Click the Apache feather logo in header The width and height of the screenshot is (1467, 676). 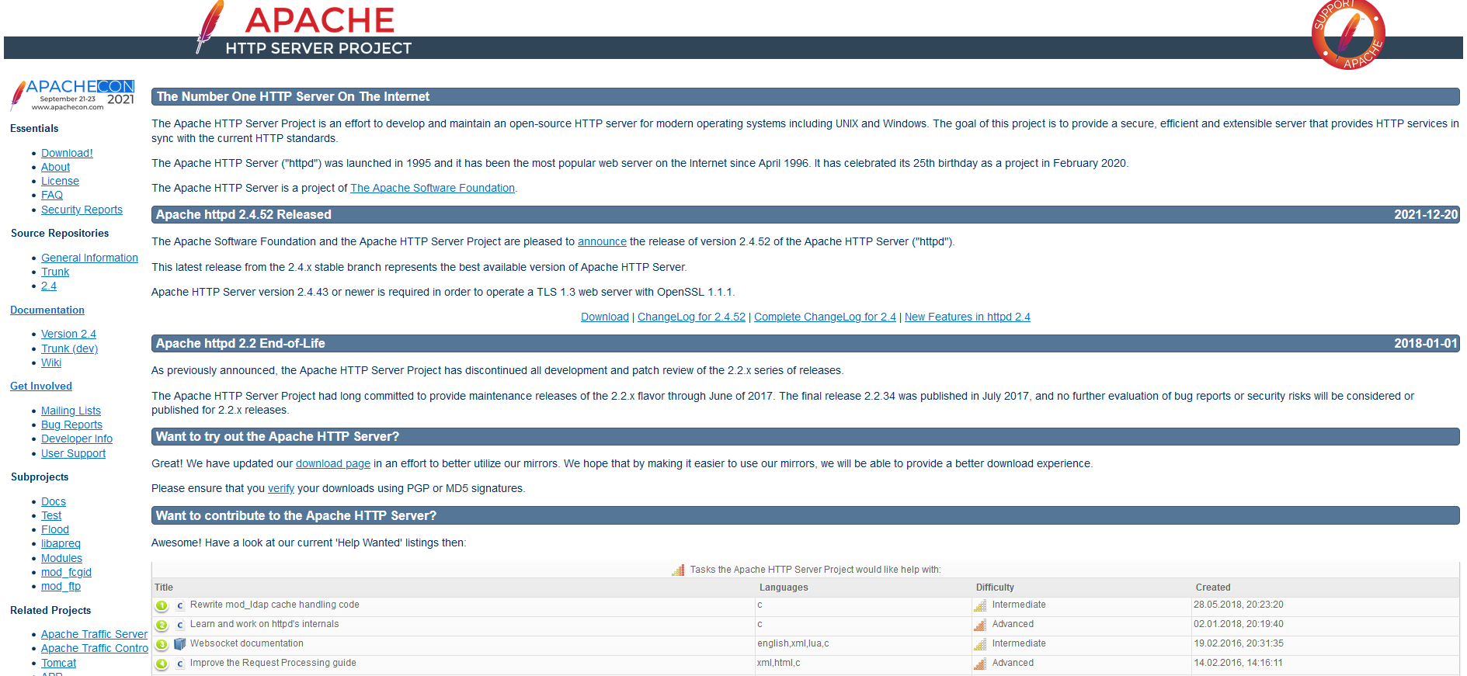(x=210, y=27)
